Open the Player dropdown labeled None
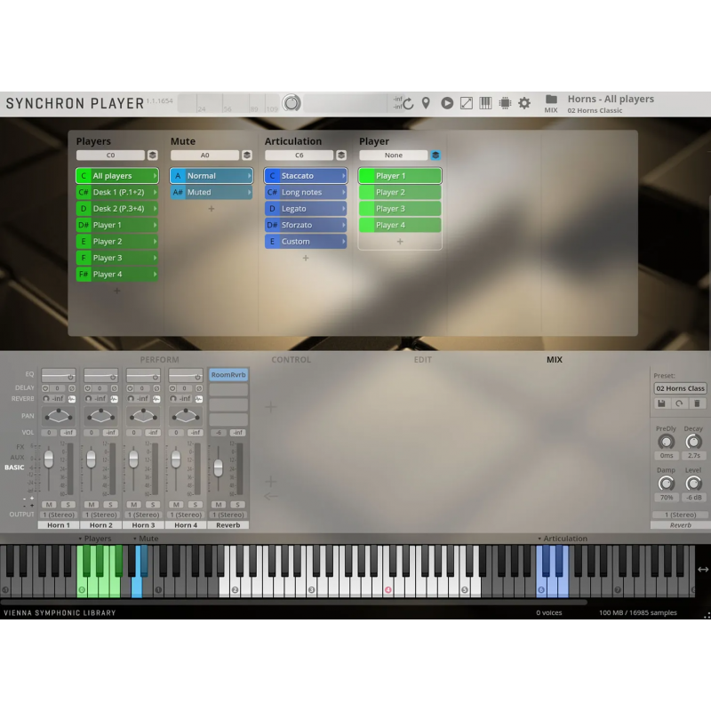This screenshot has height=711, width=711. coord(395,155)
